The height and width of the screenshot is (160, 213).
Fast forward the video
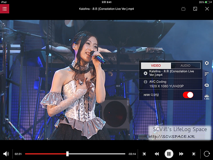pos(181,154)
